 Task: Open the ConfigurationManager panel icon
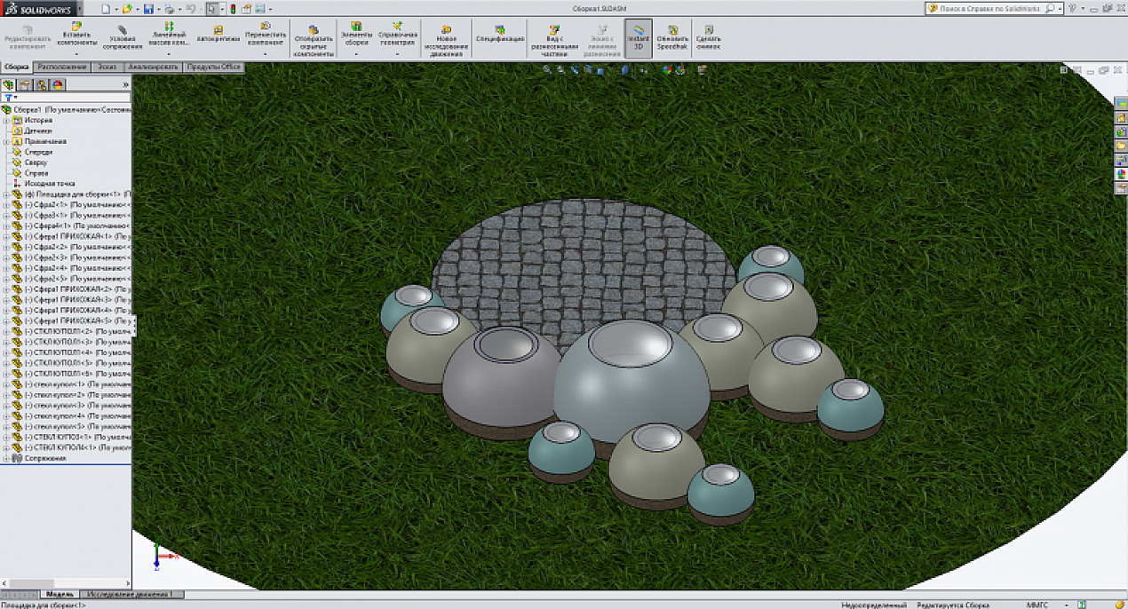41,84
